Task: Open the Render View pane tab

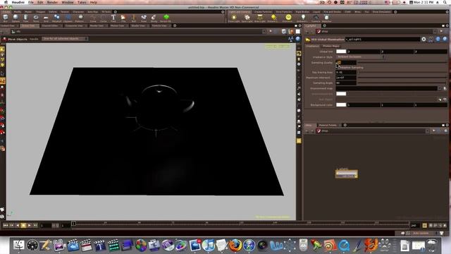Action: 97,25
